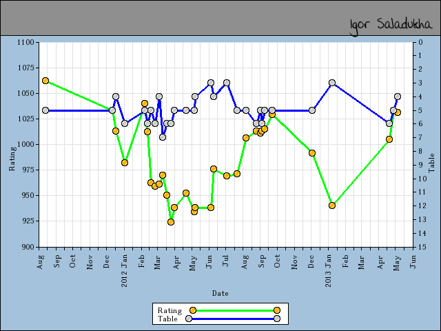Click the last gray Table point in May 2013
The height and width of the screenshot is (331, 441).
398,97
